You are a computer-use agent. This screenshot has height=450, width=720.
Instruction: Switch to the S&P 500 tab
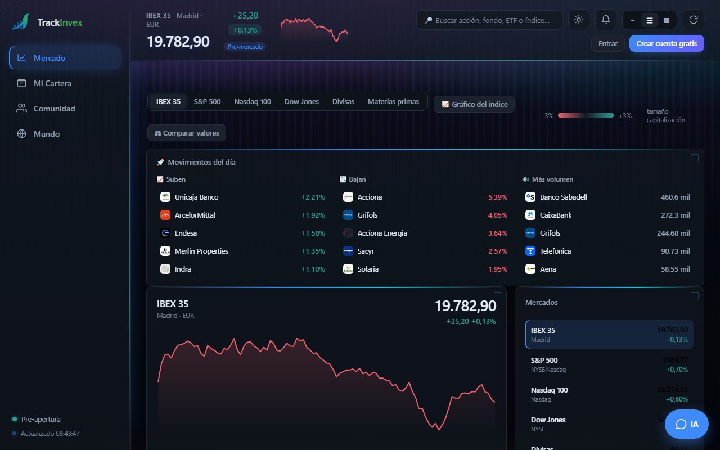tap(207, 102)
